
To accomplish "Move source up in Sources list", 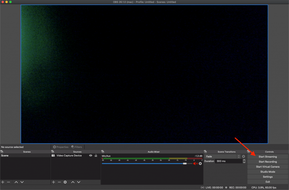I will [x=73, y=182].
